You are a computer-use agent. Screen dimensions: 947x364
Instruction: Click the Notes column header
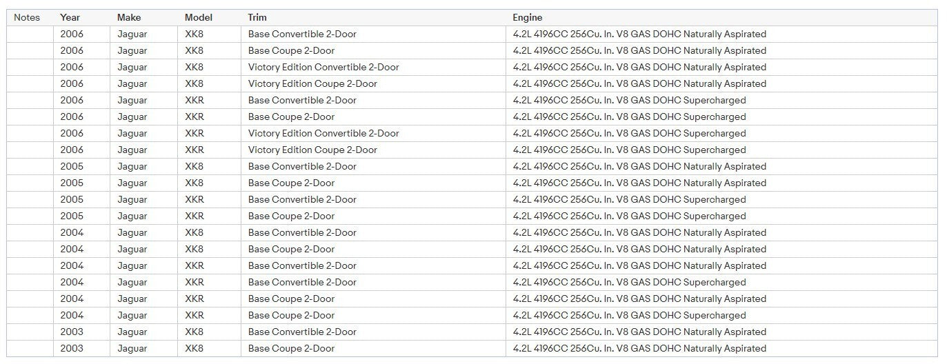27,17
